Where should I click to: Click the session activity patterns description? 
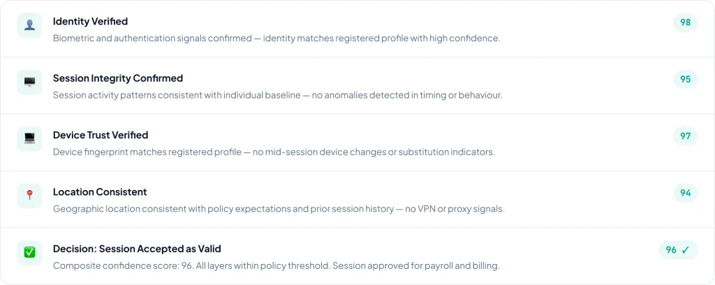point(277,95)
